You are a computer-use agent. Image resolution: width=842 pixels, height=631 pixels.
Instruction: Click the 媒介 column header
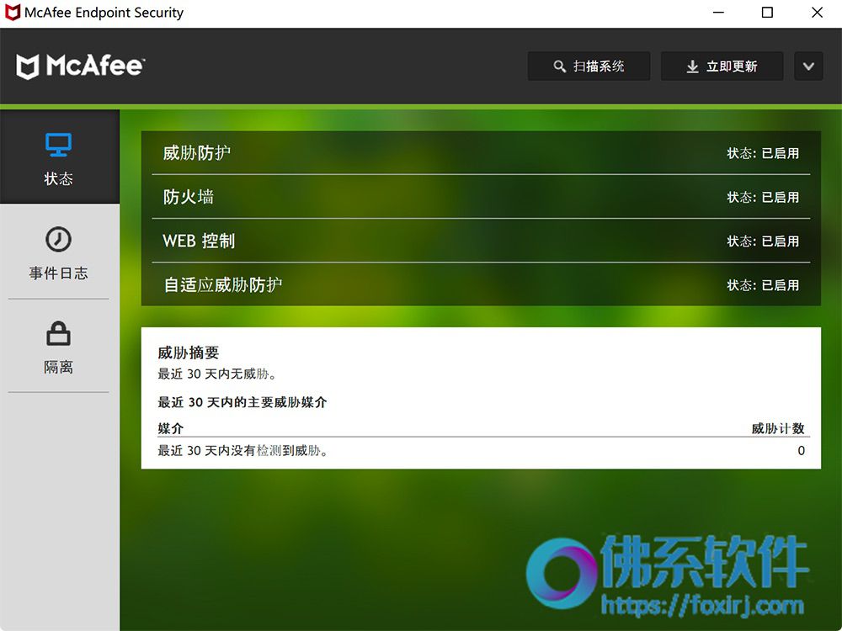[171, 428]
